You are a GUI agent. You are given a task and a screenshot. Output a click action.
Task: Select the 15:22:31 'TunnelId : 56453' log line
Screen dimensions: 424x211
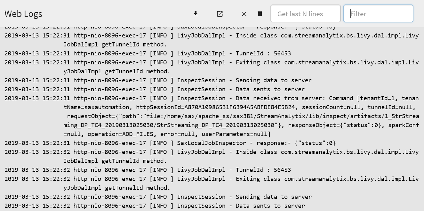click(x=148, y=53)
